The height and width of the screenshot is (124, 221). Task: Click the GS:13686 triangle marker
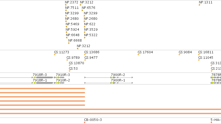pyautogui.click(x=85, y=55)
